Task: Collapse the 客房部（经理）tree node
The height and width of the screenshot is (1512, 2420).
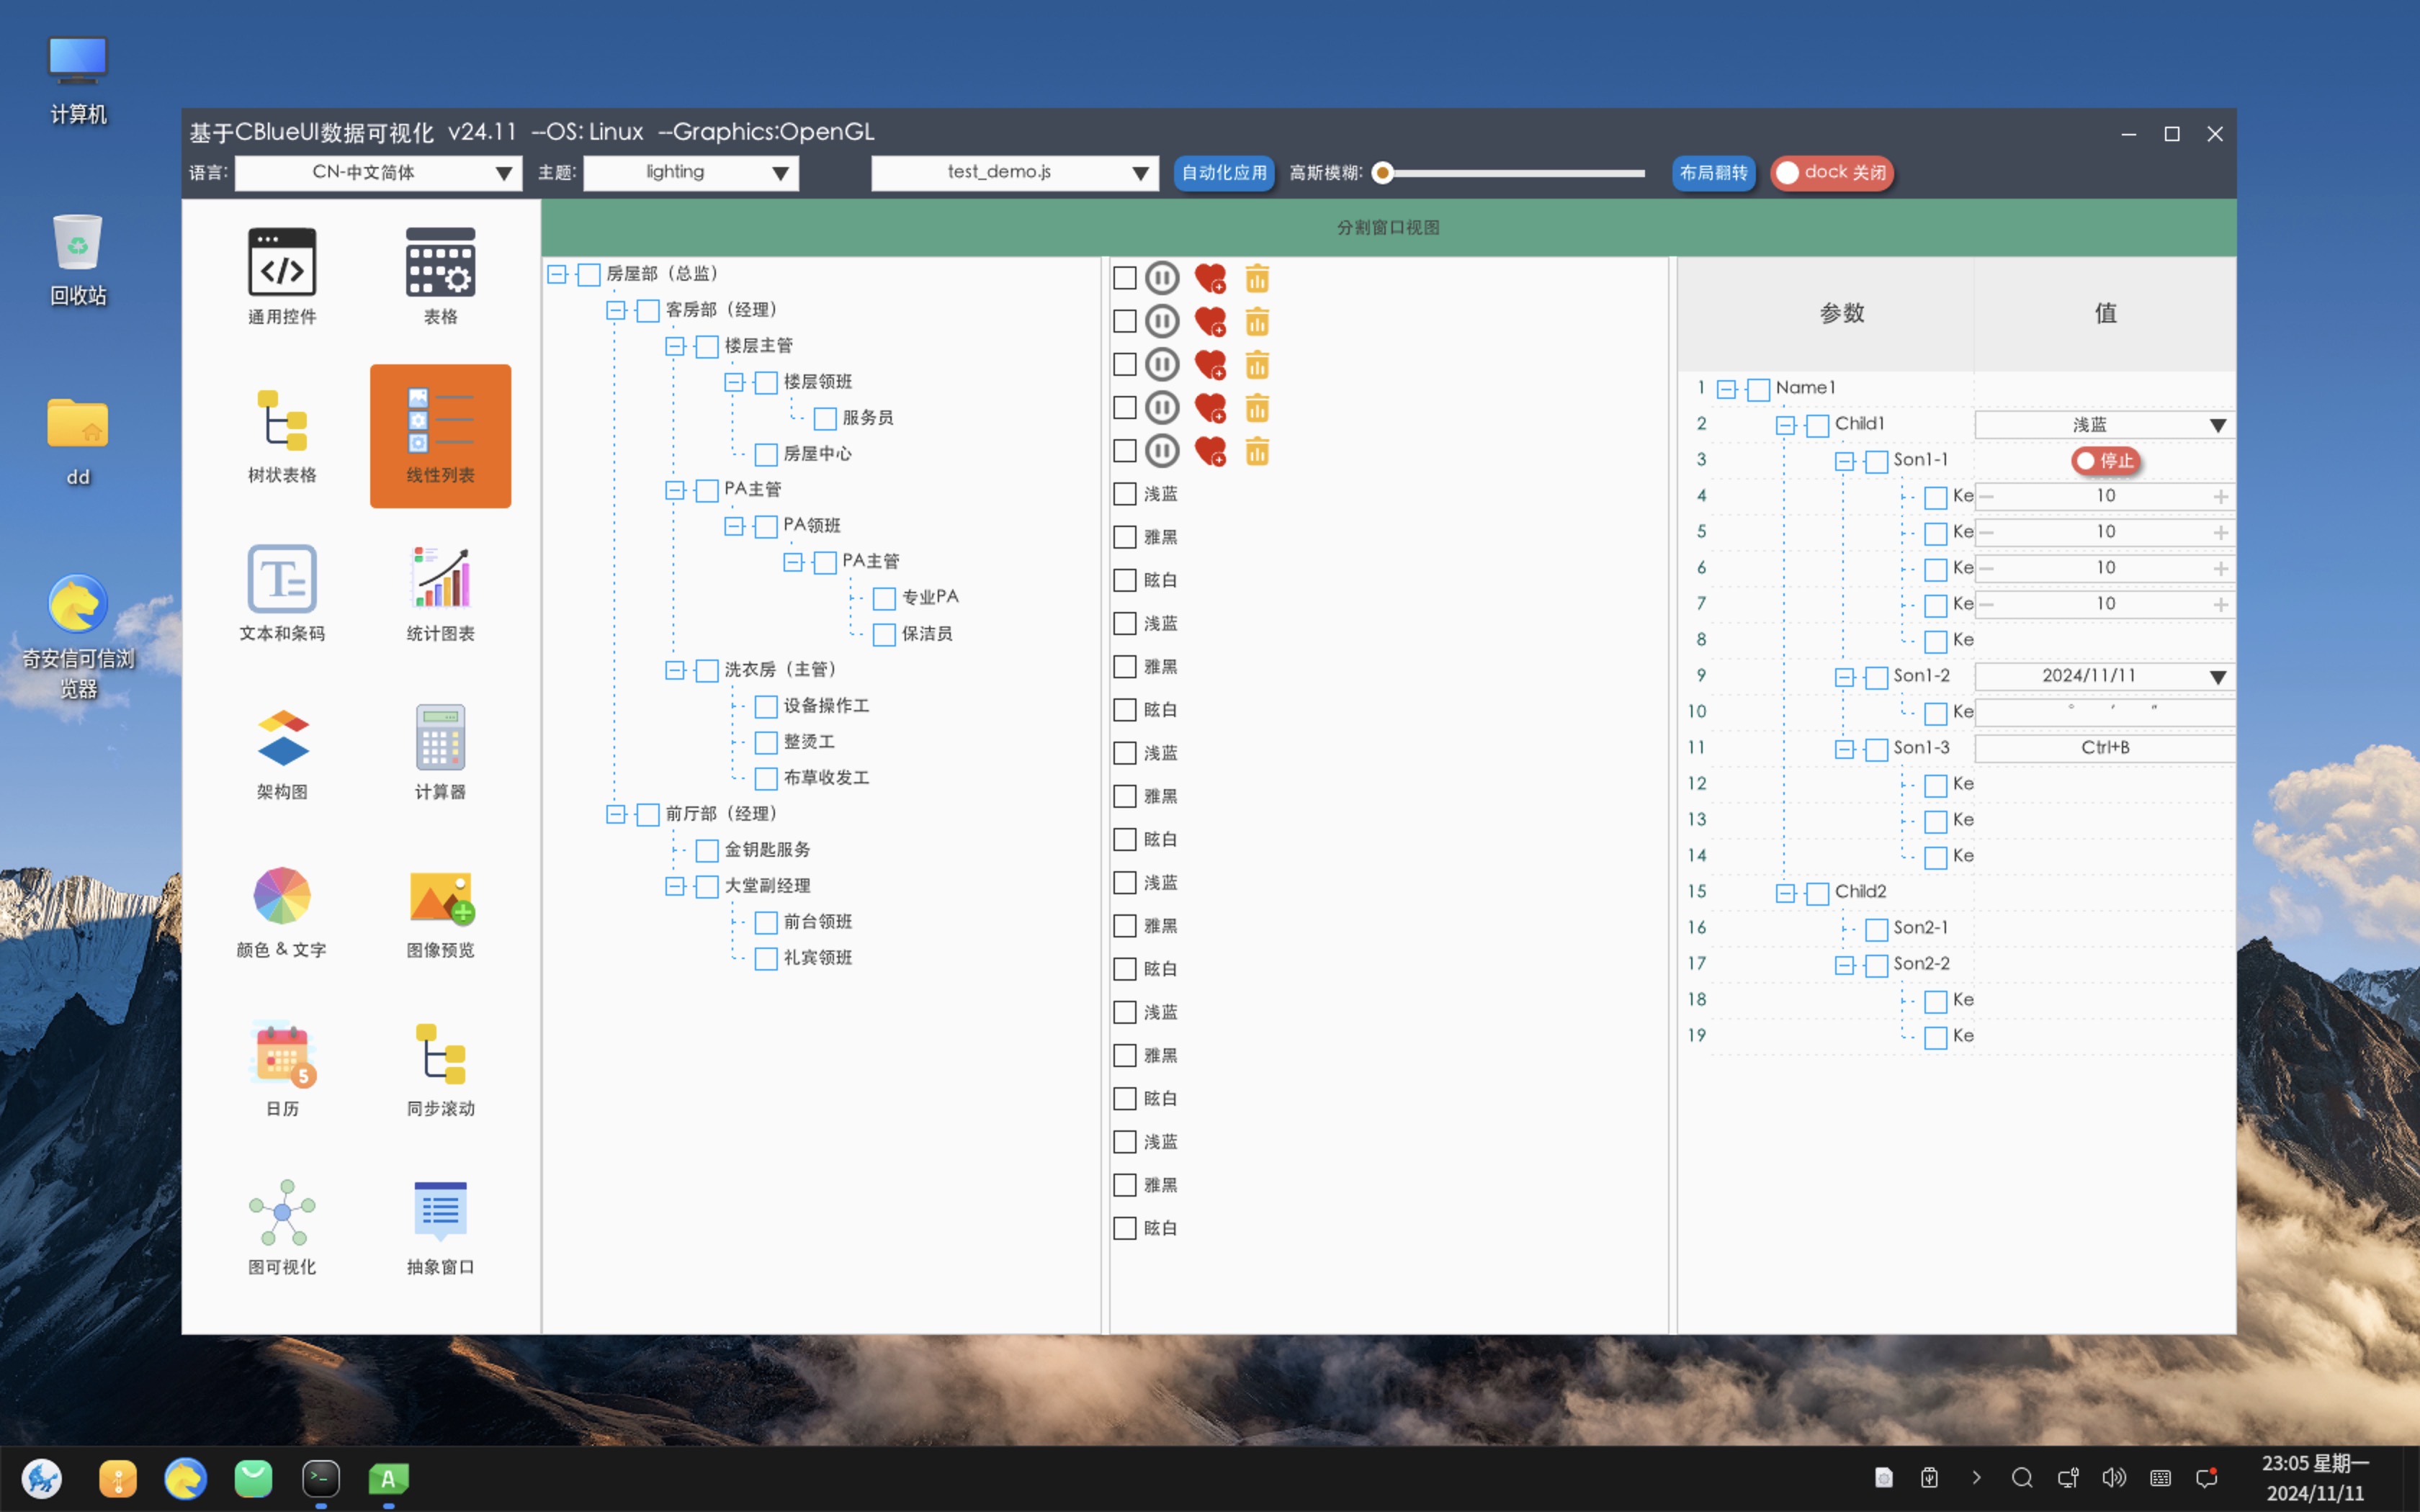Action: coord(616,310)
